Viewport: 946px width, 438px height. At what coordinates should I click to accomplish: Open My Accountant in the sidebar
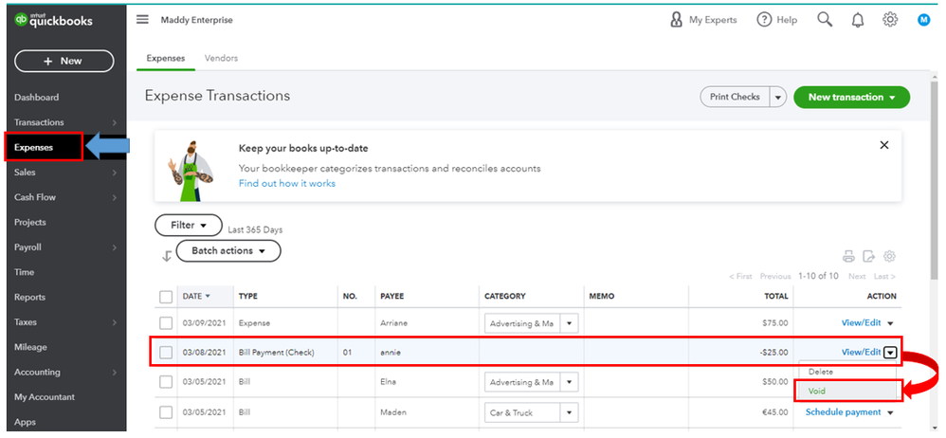point(45,397)
